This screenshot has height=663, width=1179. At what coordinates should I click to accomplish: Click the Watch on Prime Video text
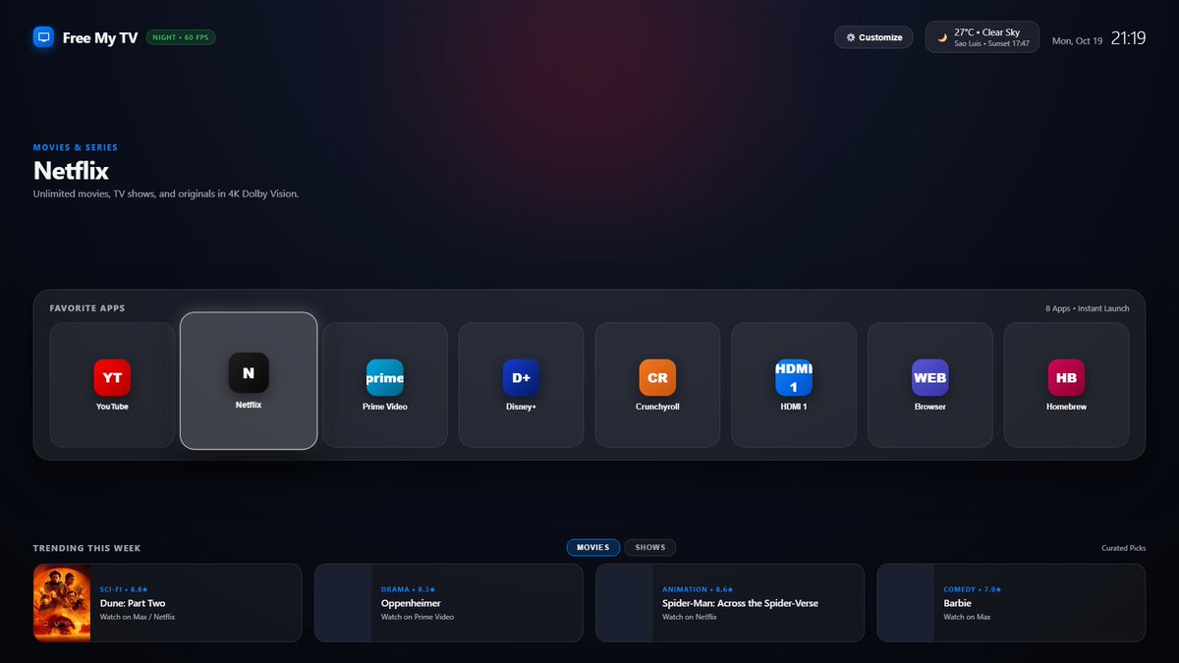418,617
